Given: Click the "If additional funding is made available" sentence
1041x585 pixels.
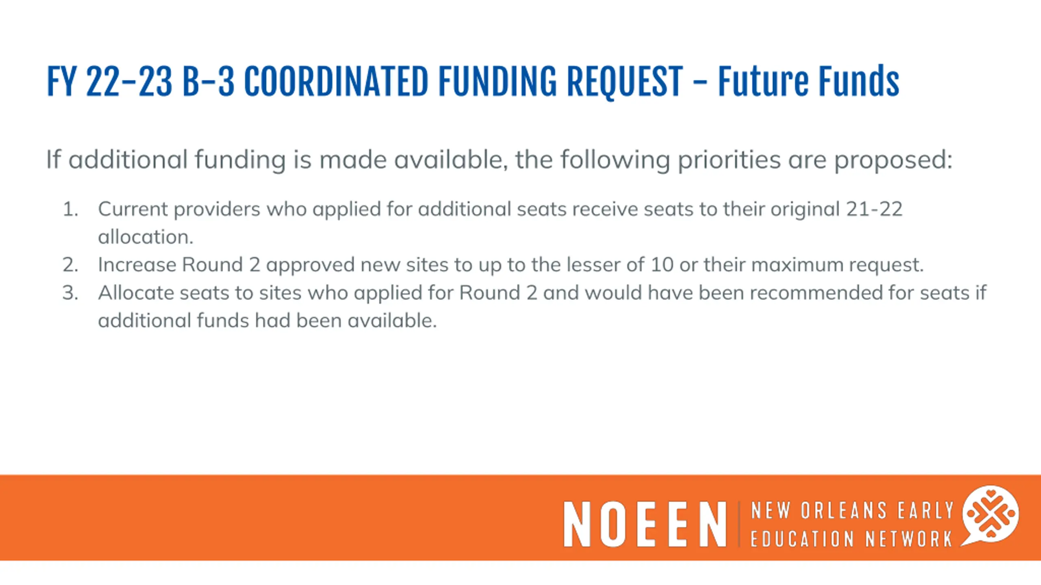Looking at the screenshot, I should tap(499, 159).
